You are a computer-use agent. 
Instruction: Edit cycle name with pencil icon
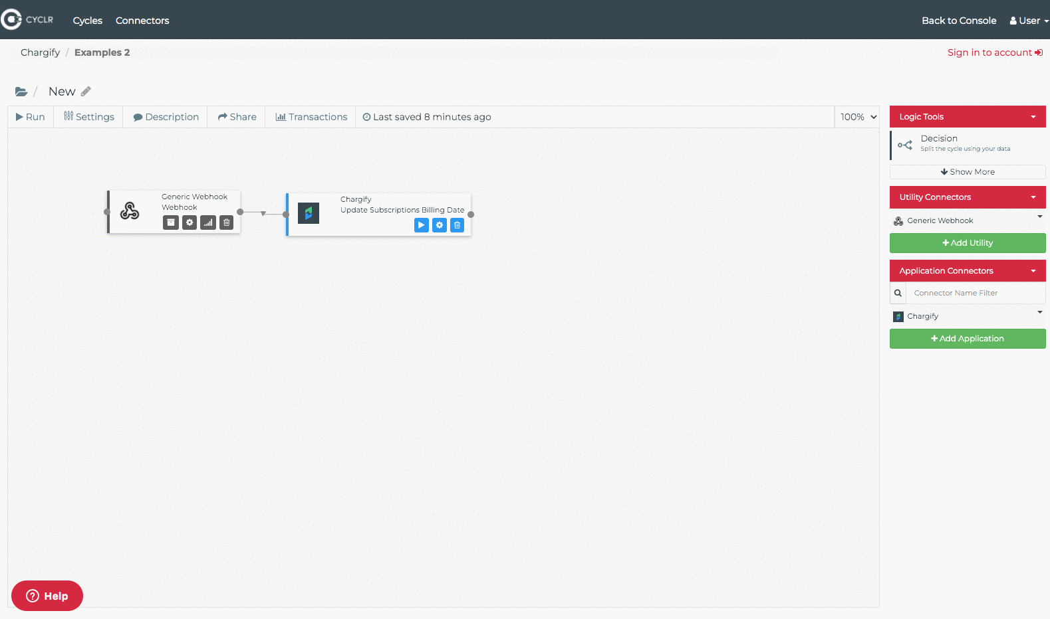tap(86, 92)
